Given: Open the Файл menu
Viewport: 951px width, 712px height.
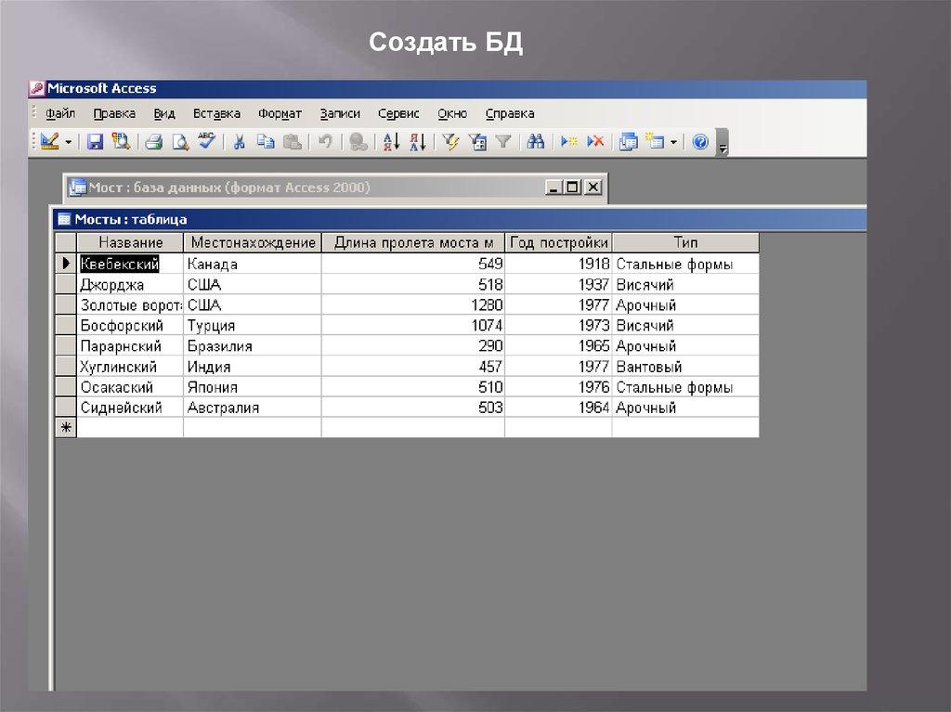Looking at the screenshot, I should [60, 113].
